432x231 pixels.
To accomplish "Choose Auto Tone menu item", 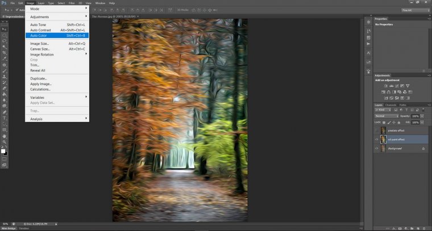I will 57,25.
